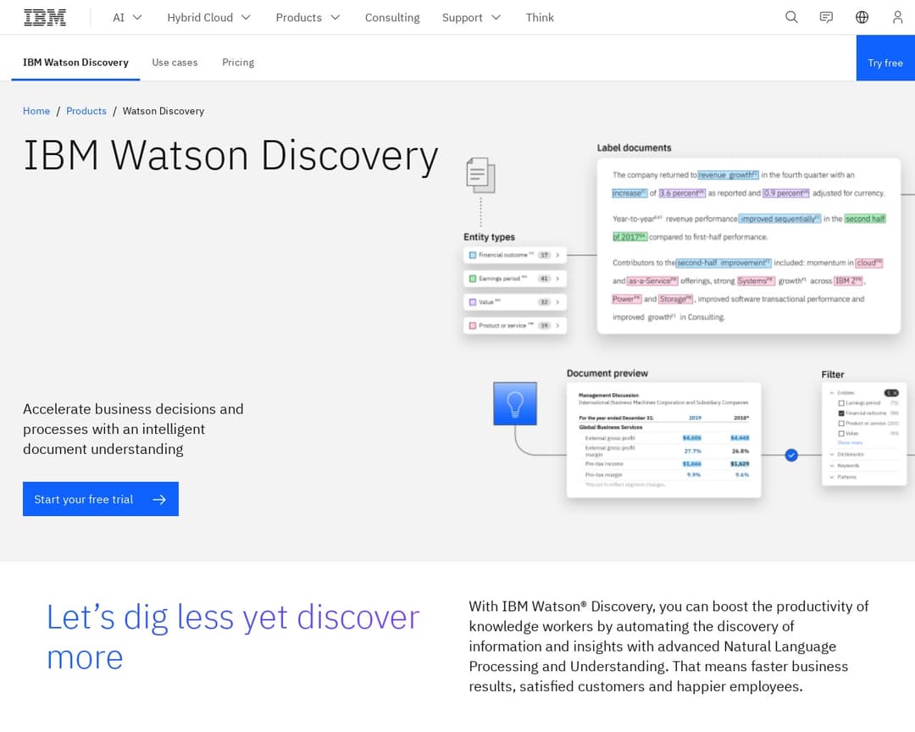Open the Think nav link
Screen dimensions: 915x732
(540, 18)
